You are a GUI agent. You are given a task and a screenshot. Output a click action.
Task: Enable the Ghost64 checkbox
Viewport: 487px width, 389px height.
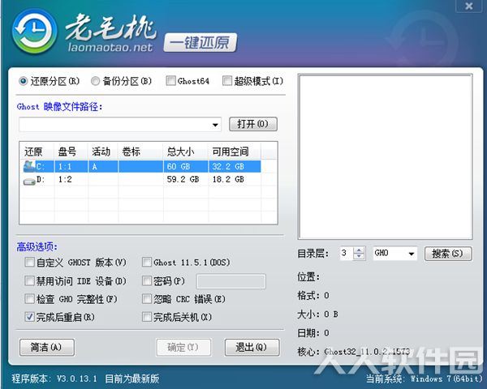(x=170, y=81)
